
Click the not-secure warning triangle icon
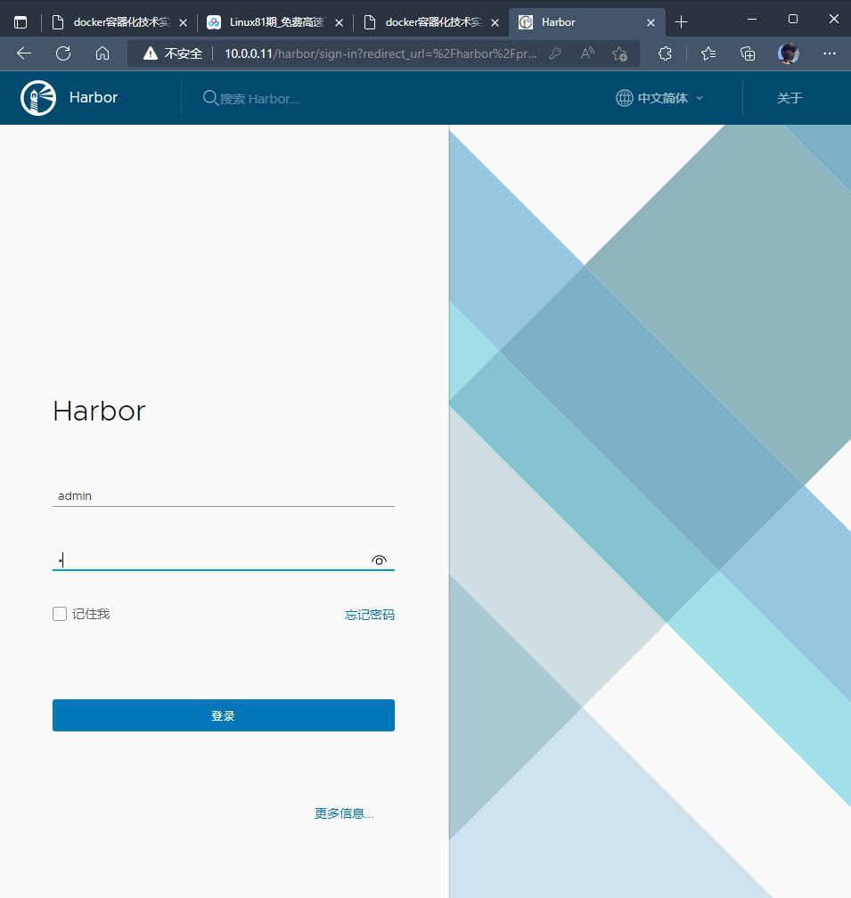coord(150,53)
